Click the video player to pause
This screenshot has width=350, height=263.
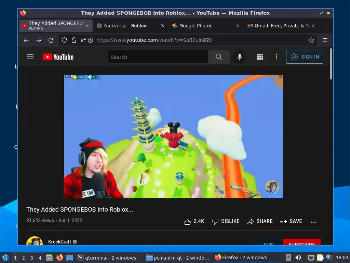tap(173, 136)
